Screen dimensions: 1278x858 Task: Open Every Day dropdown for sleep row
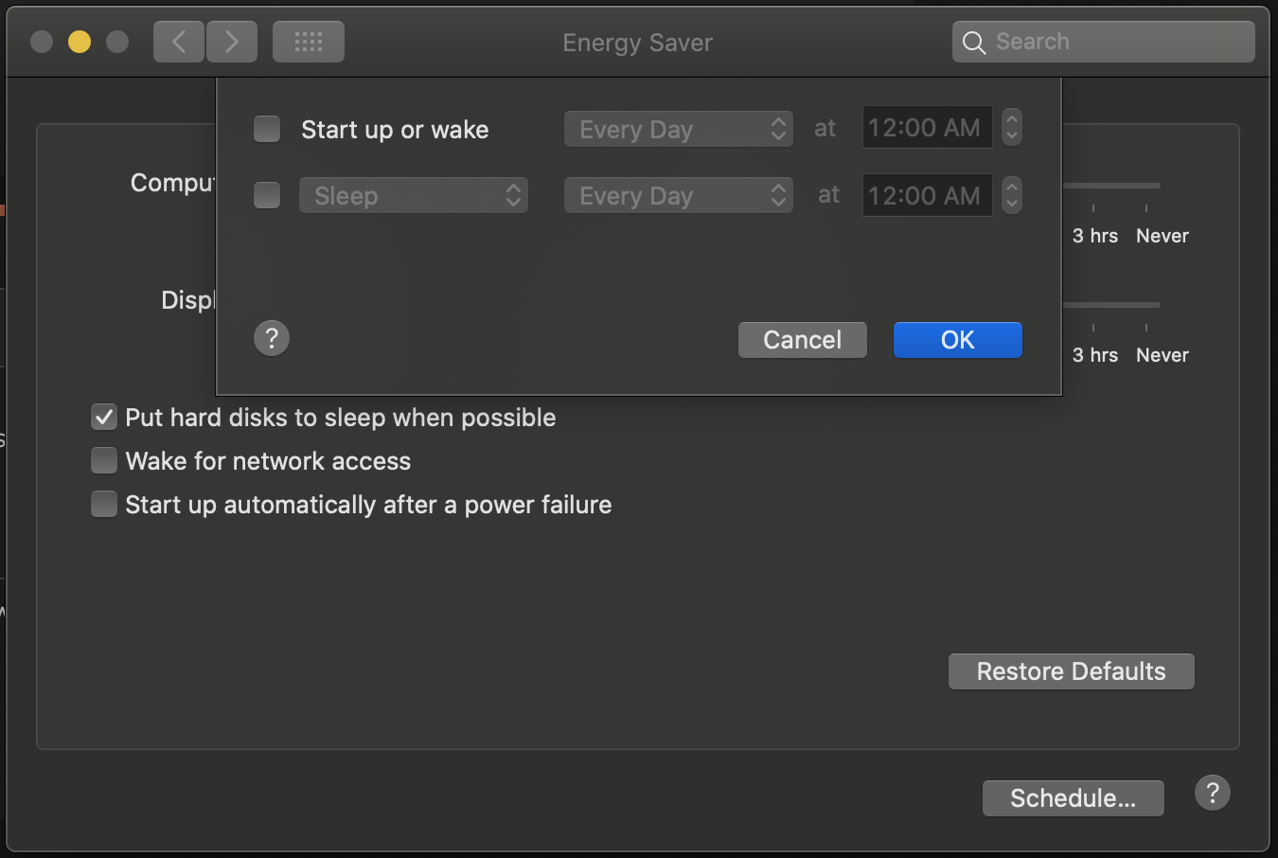pyautogui.click(x=679, y=196)
